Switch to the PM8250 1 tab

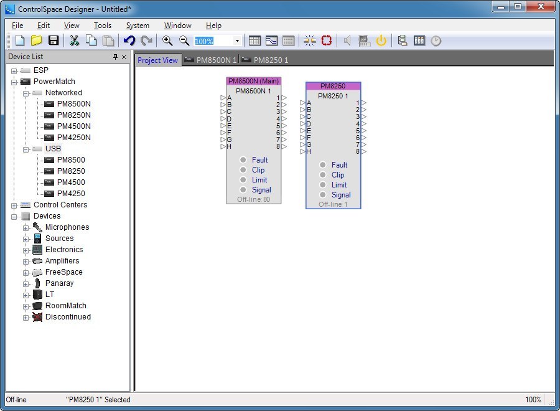pyautogui.click(x=264, y=60)
